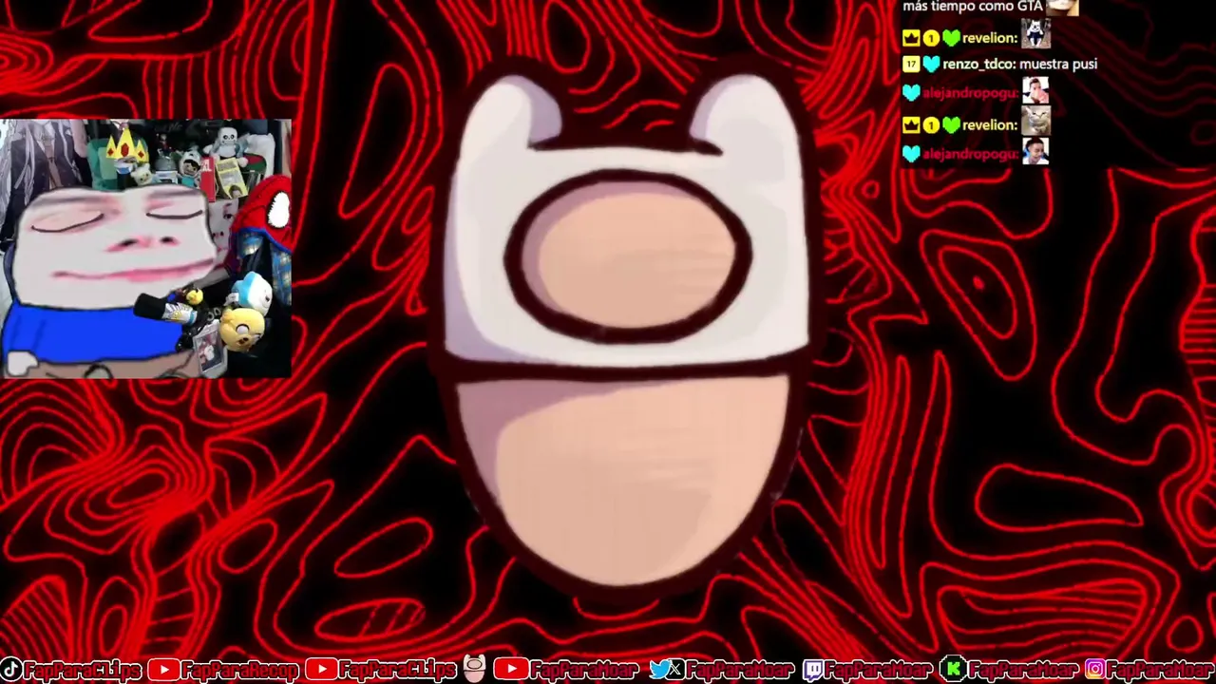Viewport: 1216px width, 684px height.
Task: Click the blue Twitter bird icon
Action: pos(659,671)
